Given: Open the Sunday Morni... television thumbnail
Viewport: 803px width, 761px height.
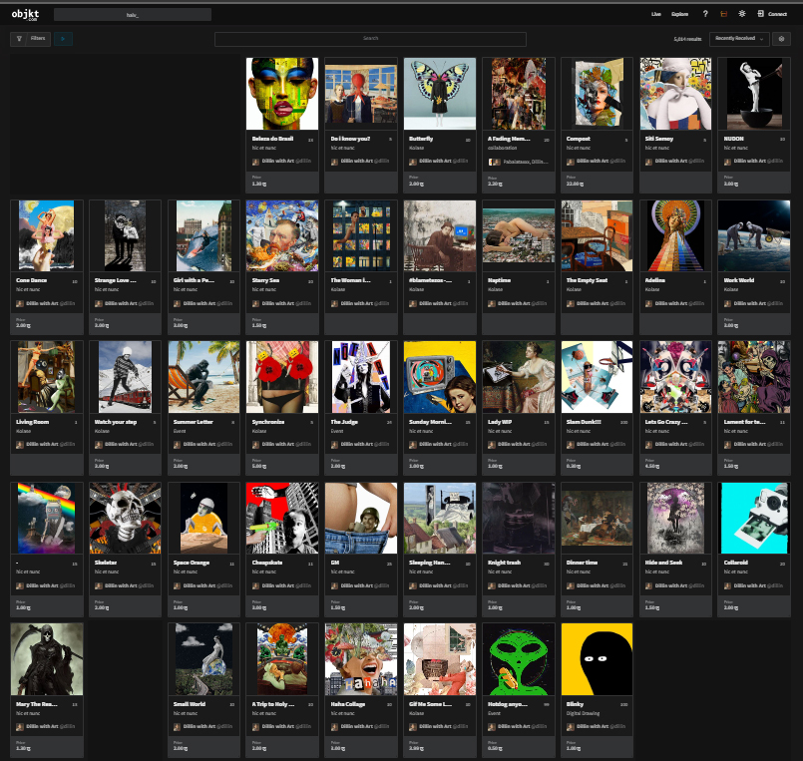Looking at the screenshot, I should click(x=439, y=377).
